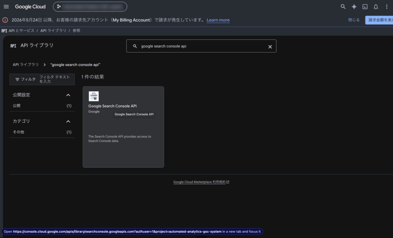Viewport: 393px width, 238px height.
Task: Activate Cloud Shell terminal icon
Action: pyautogui.click(x=365, y=7)
